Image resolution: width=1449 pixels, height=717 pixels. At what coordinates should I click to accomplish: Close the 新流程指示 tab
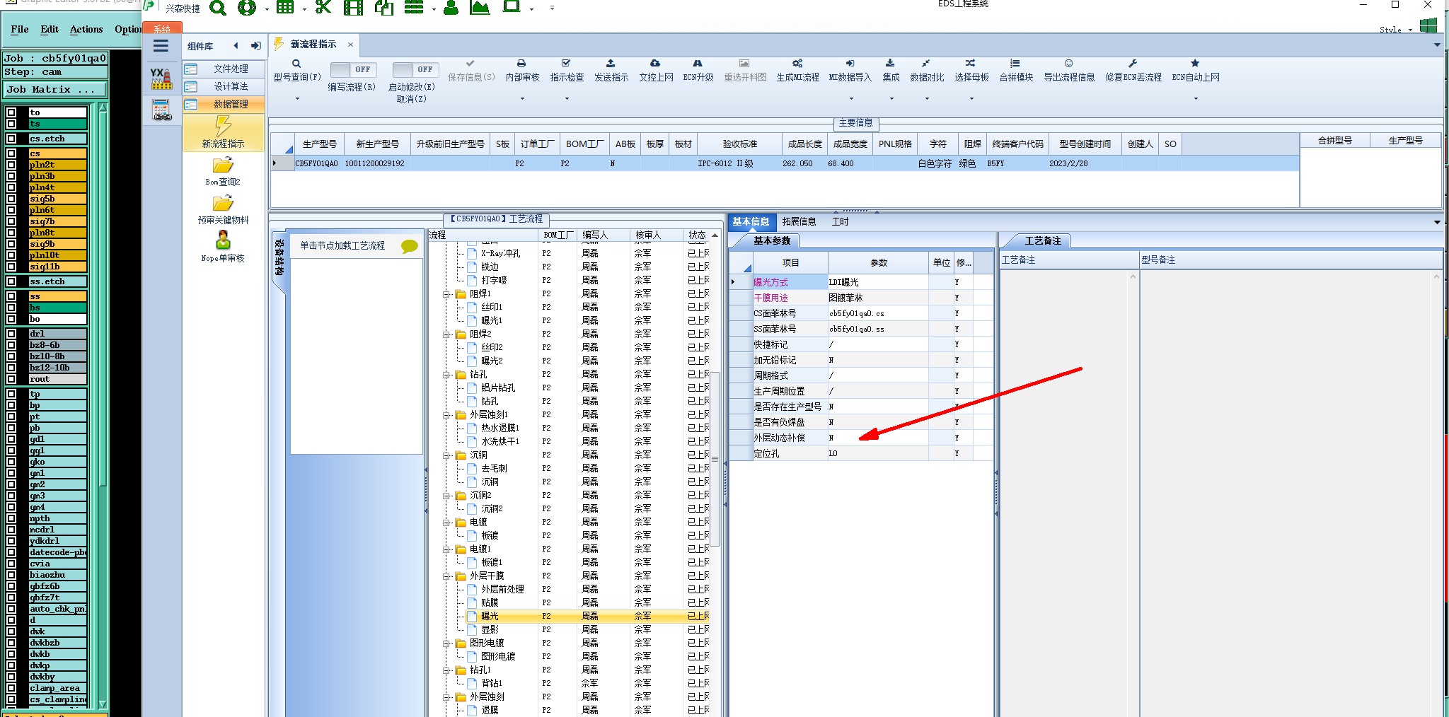click(x=350, y=45)
